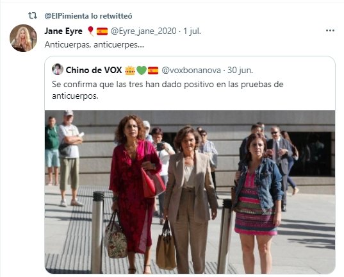Open the Jane Eyre display name
This screenshot has height=277, width=344.
click(63, 31)
